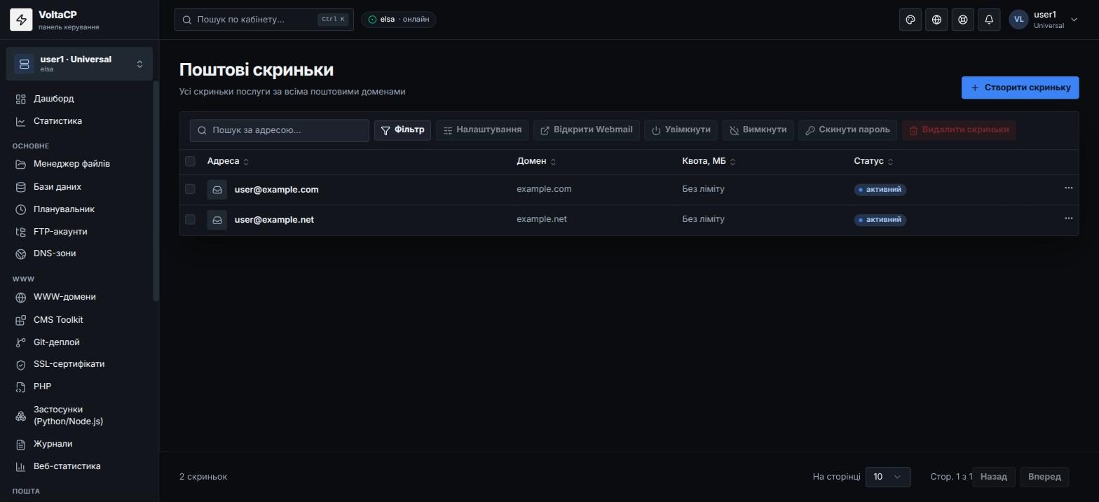1099x502 pixels.
Task: Click the Журнали document icon
Action: [21, 445]
